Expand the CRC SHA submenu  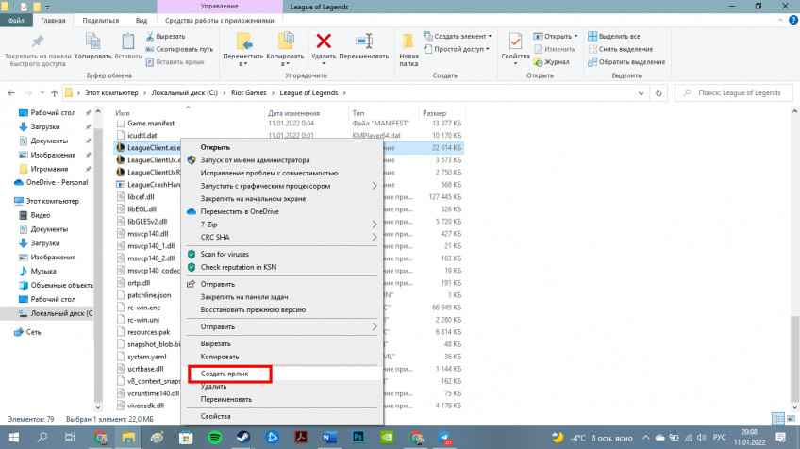point(374,237)
